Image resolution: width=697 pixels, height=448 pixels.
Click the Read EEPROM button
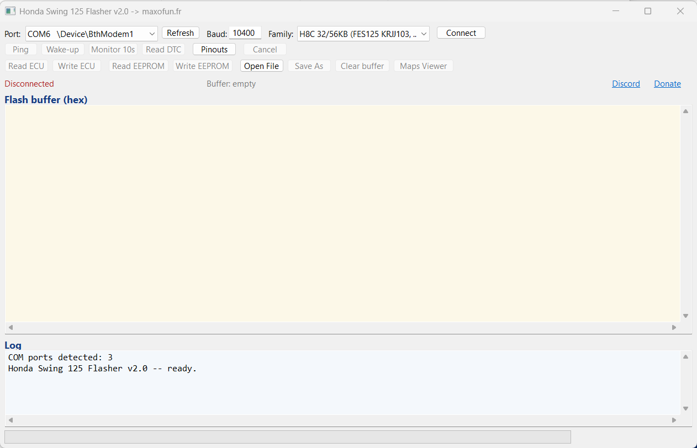point(139,66)
